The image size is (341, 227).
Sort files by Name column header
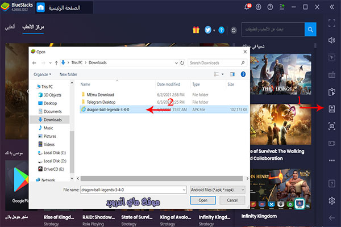coord(85,85)
